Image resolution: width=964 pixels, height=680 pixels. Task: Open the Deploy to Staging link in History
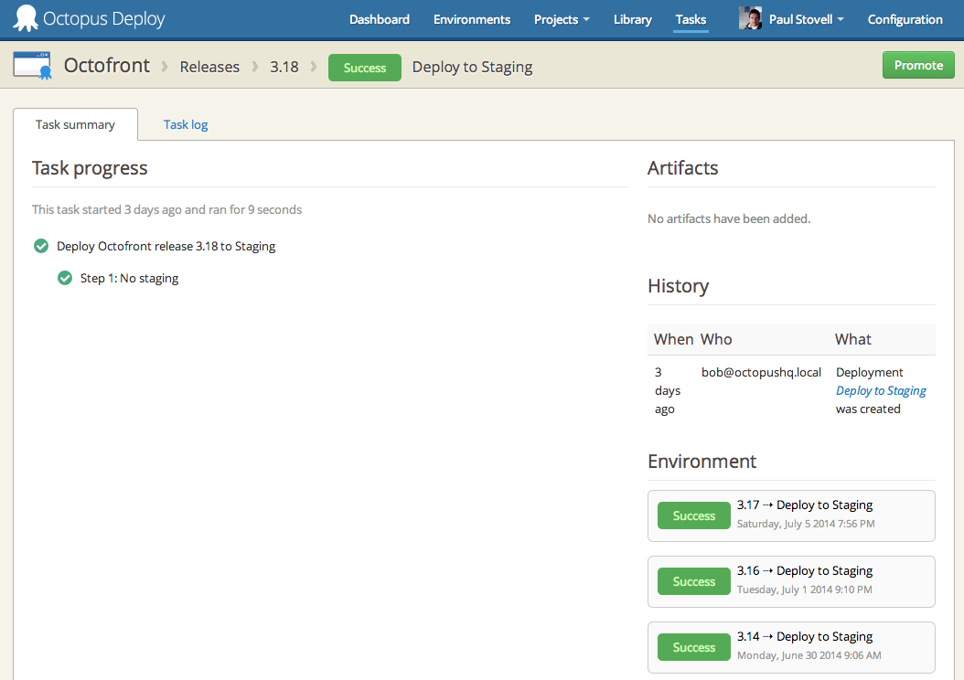tap(880, 390)
